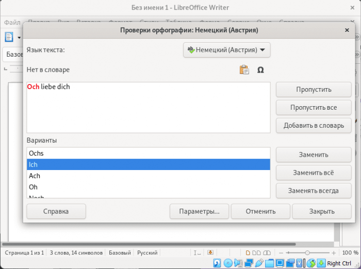
Task: Click the document save status icon in status bar
Action: (x=210, y=253)
